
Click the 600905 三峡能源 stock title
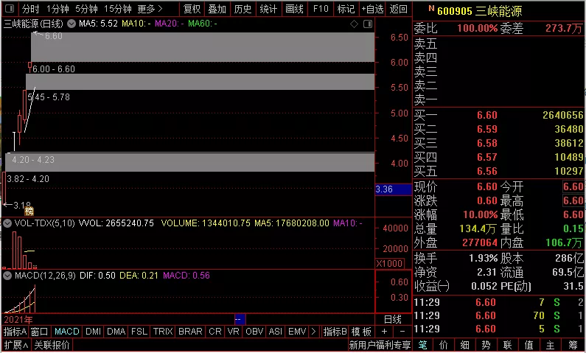(x=480, y=11)
